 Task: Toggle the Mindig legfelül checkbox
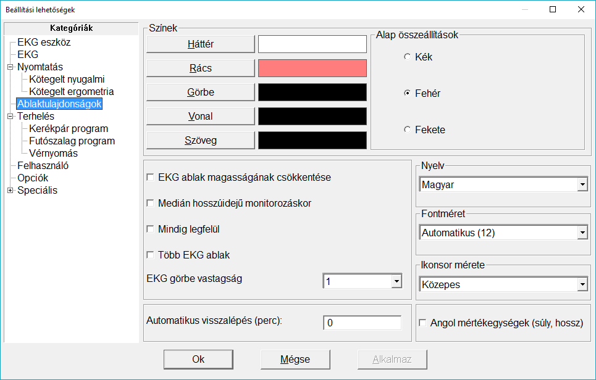pos(151,229)
